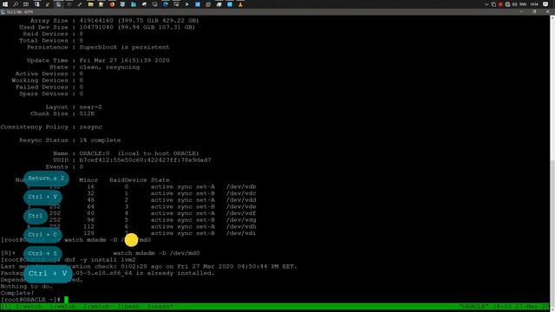Click the "dnf -y install lvm2" command
The width and height of the screenshot is (555, 312).
(x=100, y=260)
